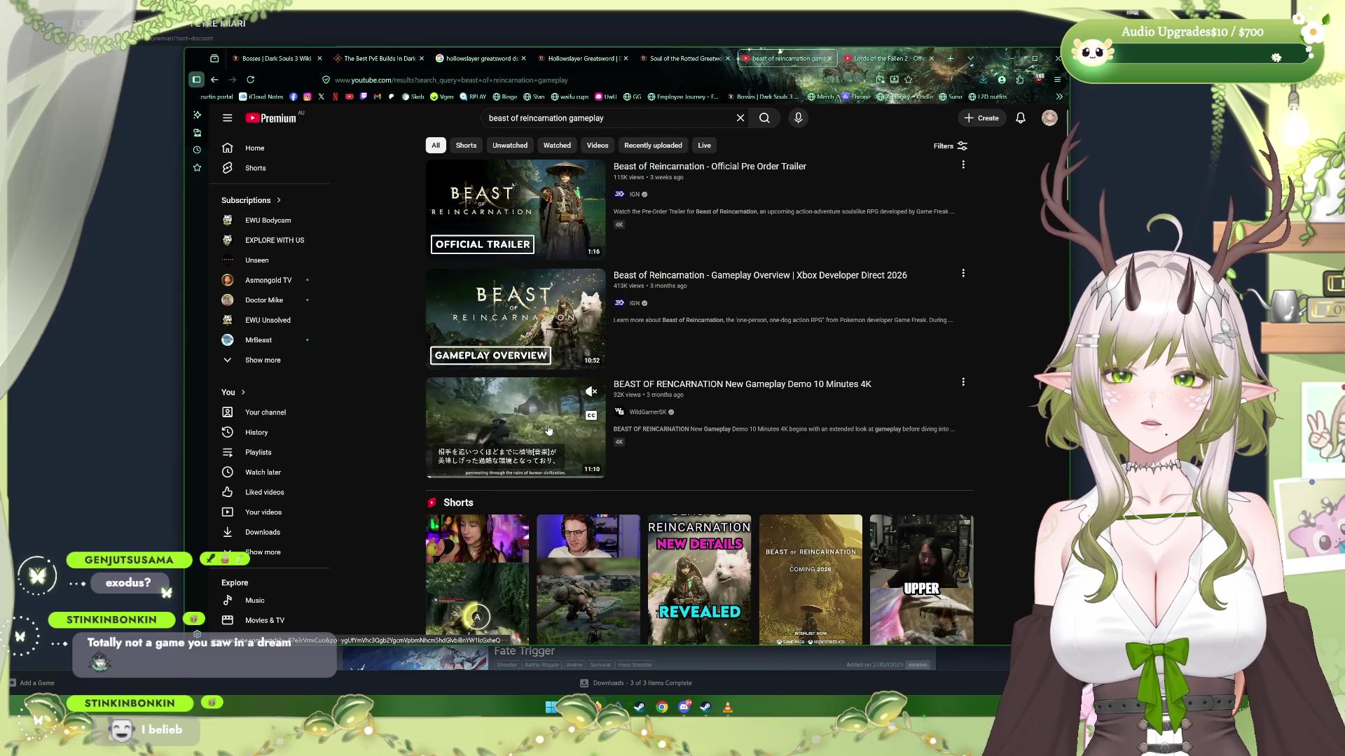
Task: Open the Filters menu
Action: point(951,146)
